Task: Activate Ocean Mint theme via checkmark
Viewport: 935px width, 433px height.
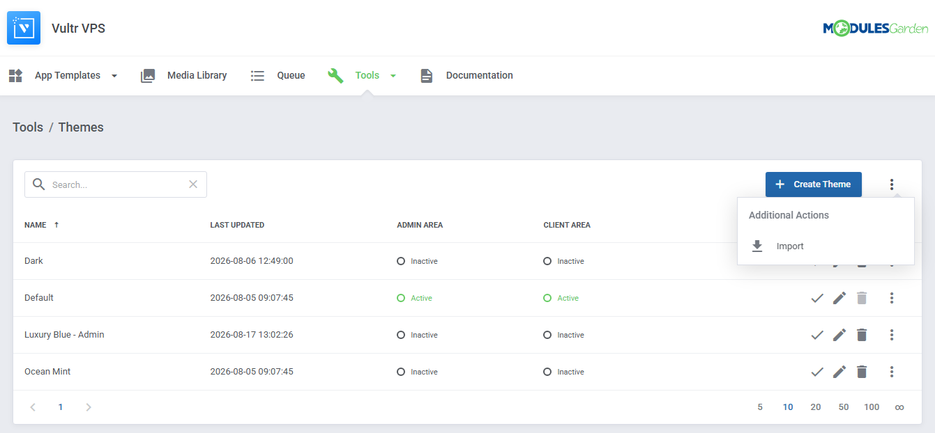Action: point(817,372)
